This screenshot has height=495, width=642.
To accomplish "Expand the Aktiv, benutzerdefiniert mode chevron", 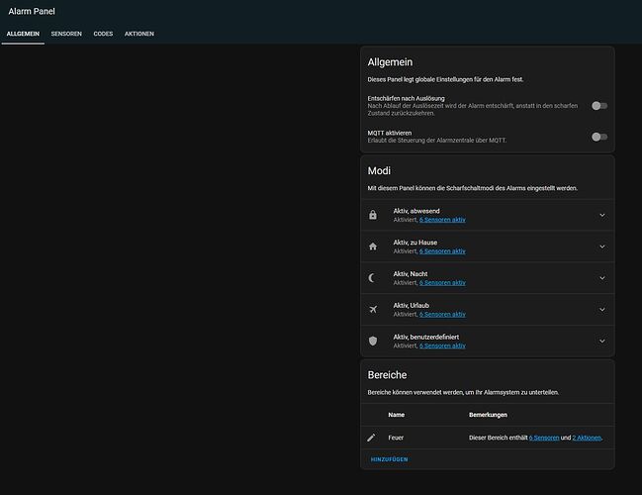I will point(602,341).
